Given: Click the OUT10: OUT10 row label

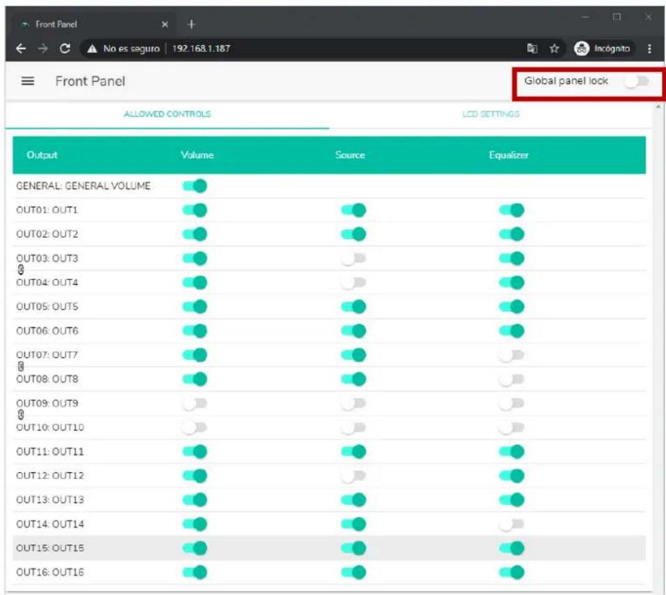Looking at the screenshot, I should click(x=50, y=427).
